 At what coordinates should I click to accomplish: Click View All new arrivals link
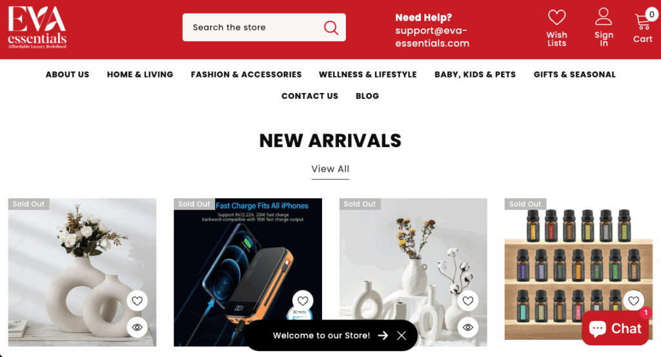(x=330, y=169)
